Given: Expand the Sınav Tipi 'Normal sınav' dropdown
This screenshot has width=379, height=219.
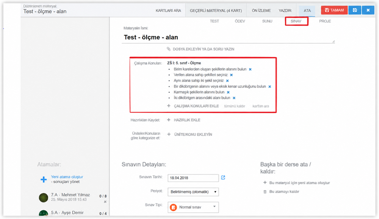Looking at the screenshot, I should pos(193,207).
